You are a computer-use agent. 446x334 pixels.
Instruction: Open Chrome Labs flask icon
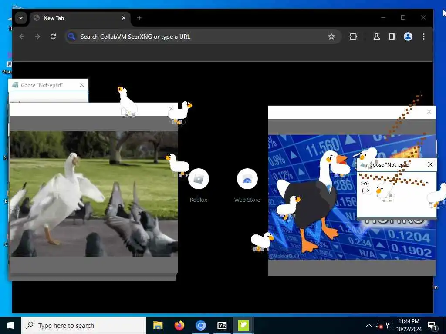coord(377,37)
